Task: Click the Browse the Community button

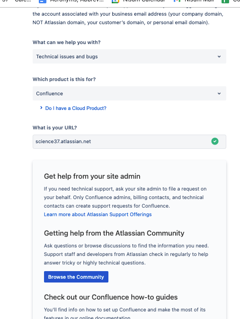Action: [x=76, y=277]
